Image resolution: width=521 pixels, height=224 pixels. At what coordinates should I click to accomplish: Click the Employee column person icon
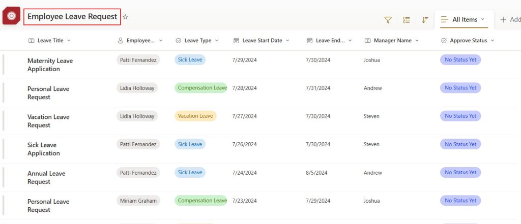[121, 41]
